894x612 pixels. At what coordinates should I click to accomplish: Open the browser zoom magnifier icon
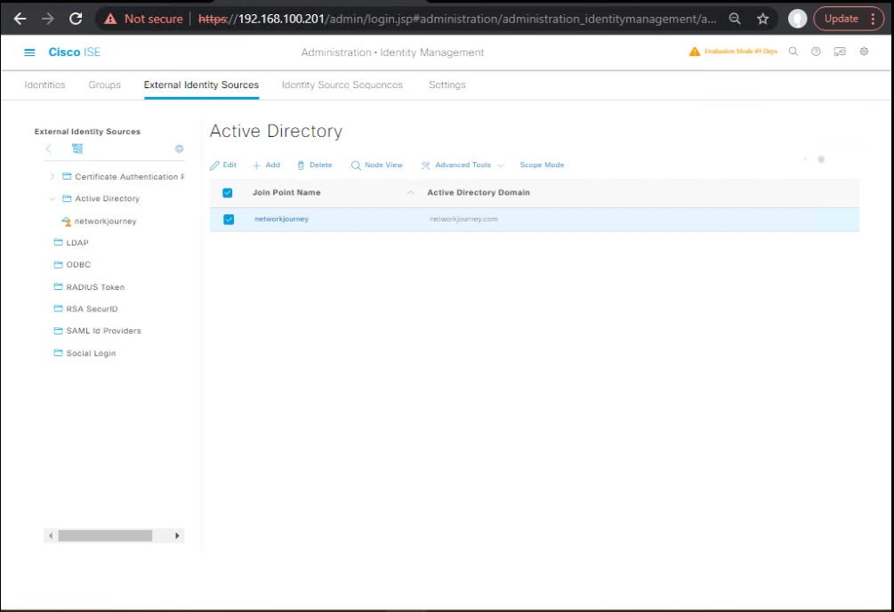click(735, 19)
